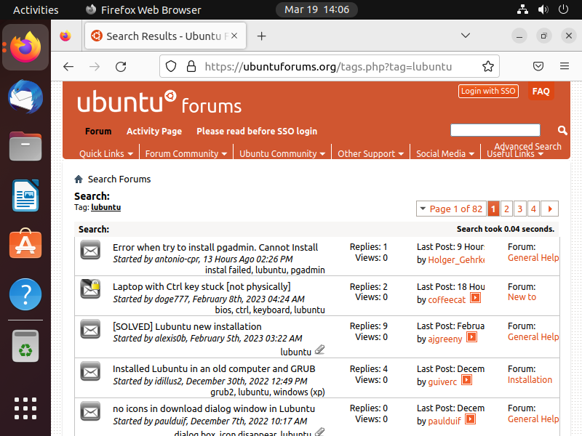The height and width of the screenshot is (436, 582).
Task: Expand Useful Links dropdown
Action: click(515, 154)
